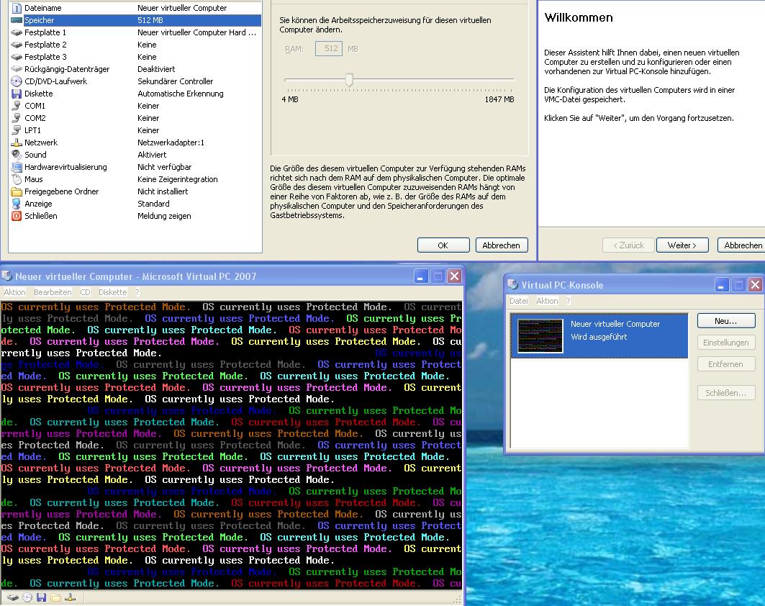This screenshot has height=606, width=765.
Task: Click the CD/DVD-Laufwerk disc icon
Action: coord(17,81)
